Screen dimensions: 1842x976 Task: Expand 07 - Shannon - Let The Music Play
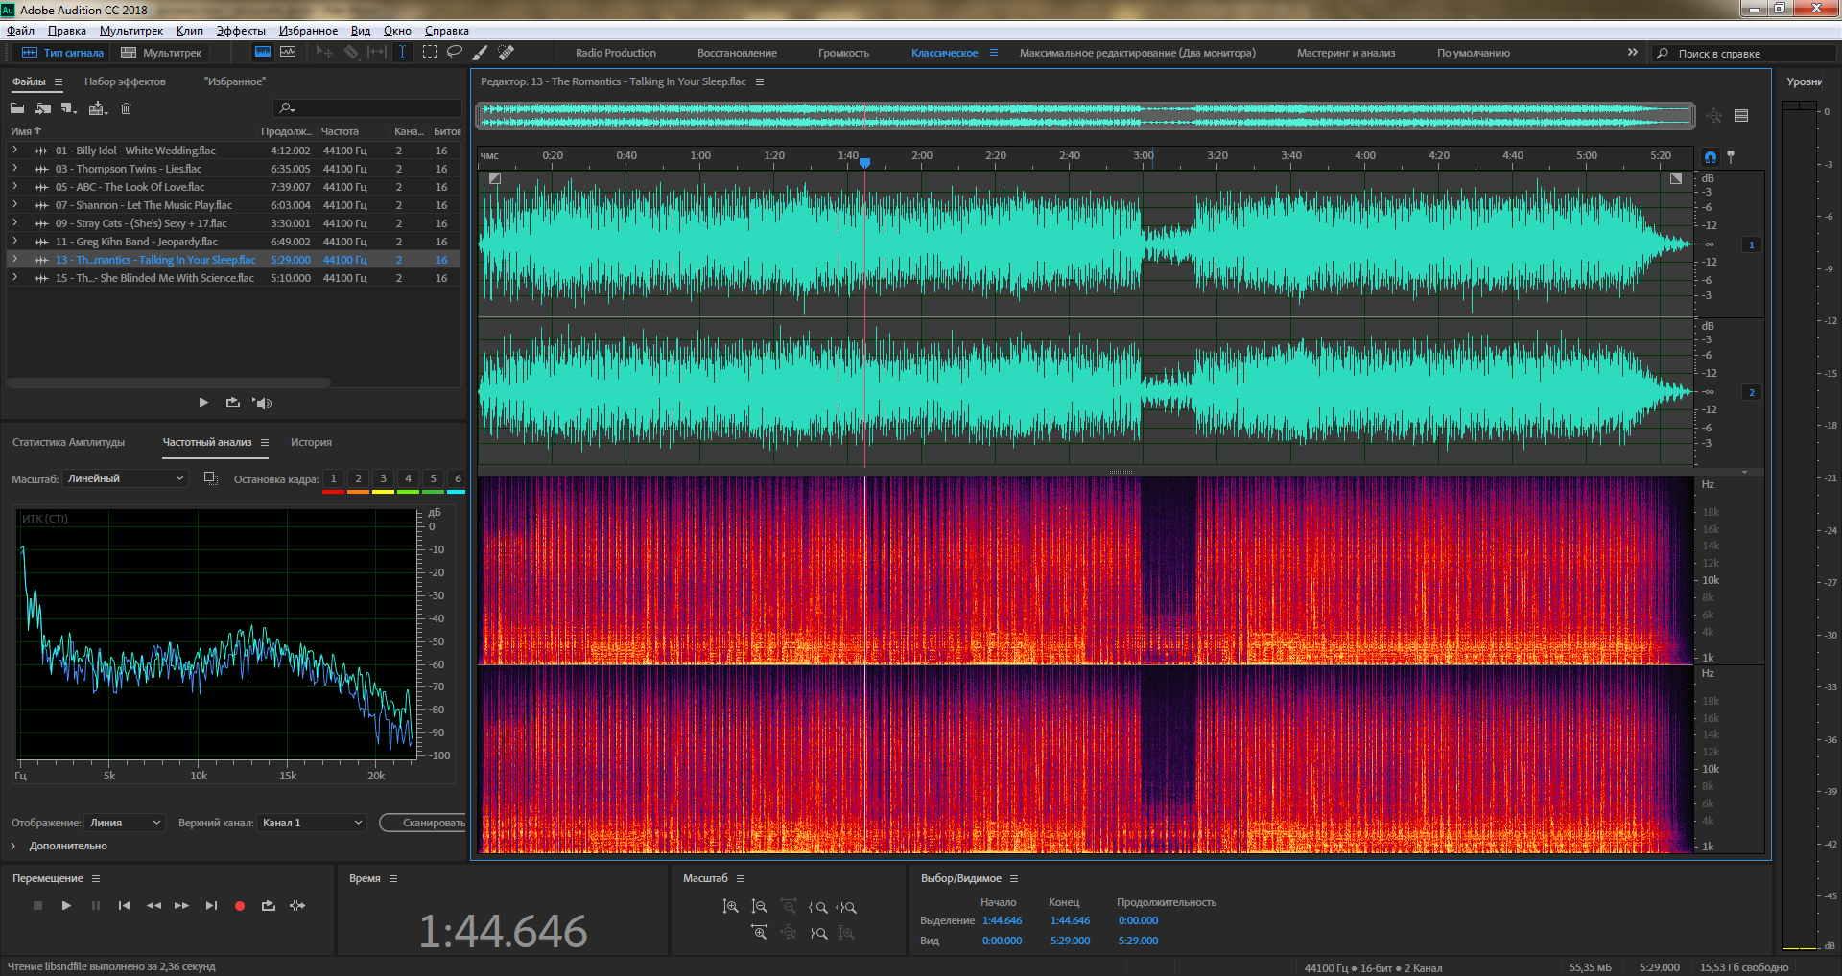15,205
